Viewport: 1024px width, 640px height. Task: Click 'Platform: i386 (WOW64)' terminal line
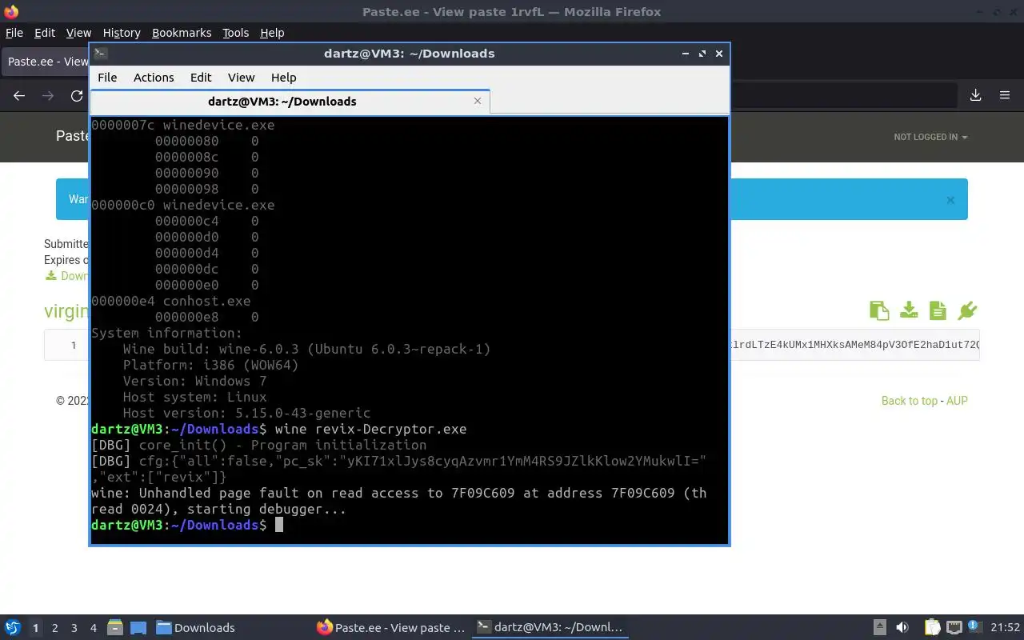click(x=210, y=365)
